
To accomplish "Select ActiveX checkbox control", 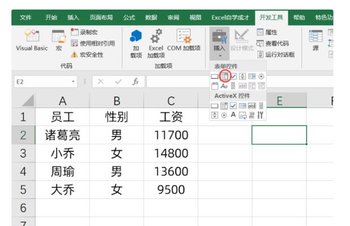I will click(x=233, y=106).
